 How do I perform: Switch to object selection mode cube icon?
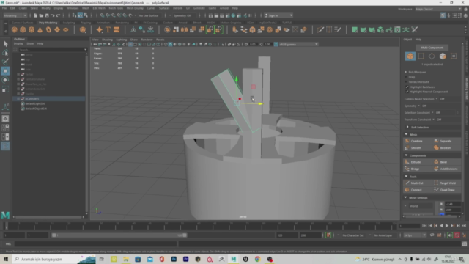tap(410, 56)
